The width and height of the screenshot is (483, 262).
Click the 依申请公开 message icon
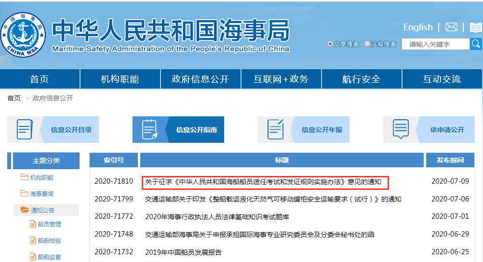(x=400, y=129)
